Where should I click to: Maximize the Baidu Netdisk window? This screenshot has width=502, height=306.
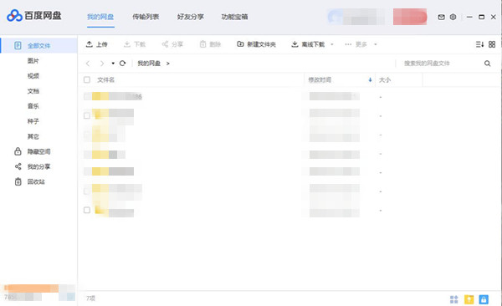pos(481,17)
